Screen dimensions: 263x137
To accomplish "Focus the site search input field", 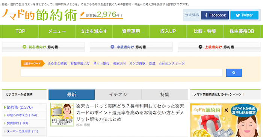I will [122, 73].
